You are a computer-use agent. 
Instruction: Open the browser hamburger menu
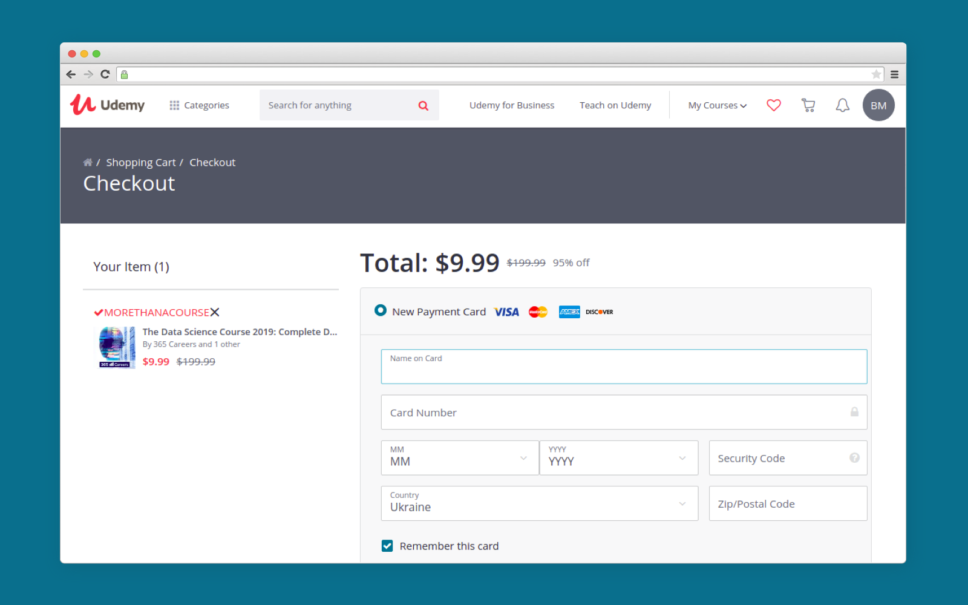(x=895, y=74)
